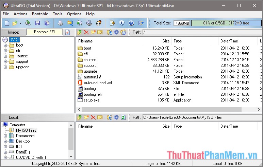Click the Extract icon in image toolbar

pos(109,32)
